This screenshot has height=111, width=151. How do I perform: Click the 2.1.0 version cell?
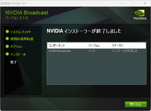pos(92,51)
